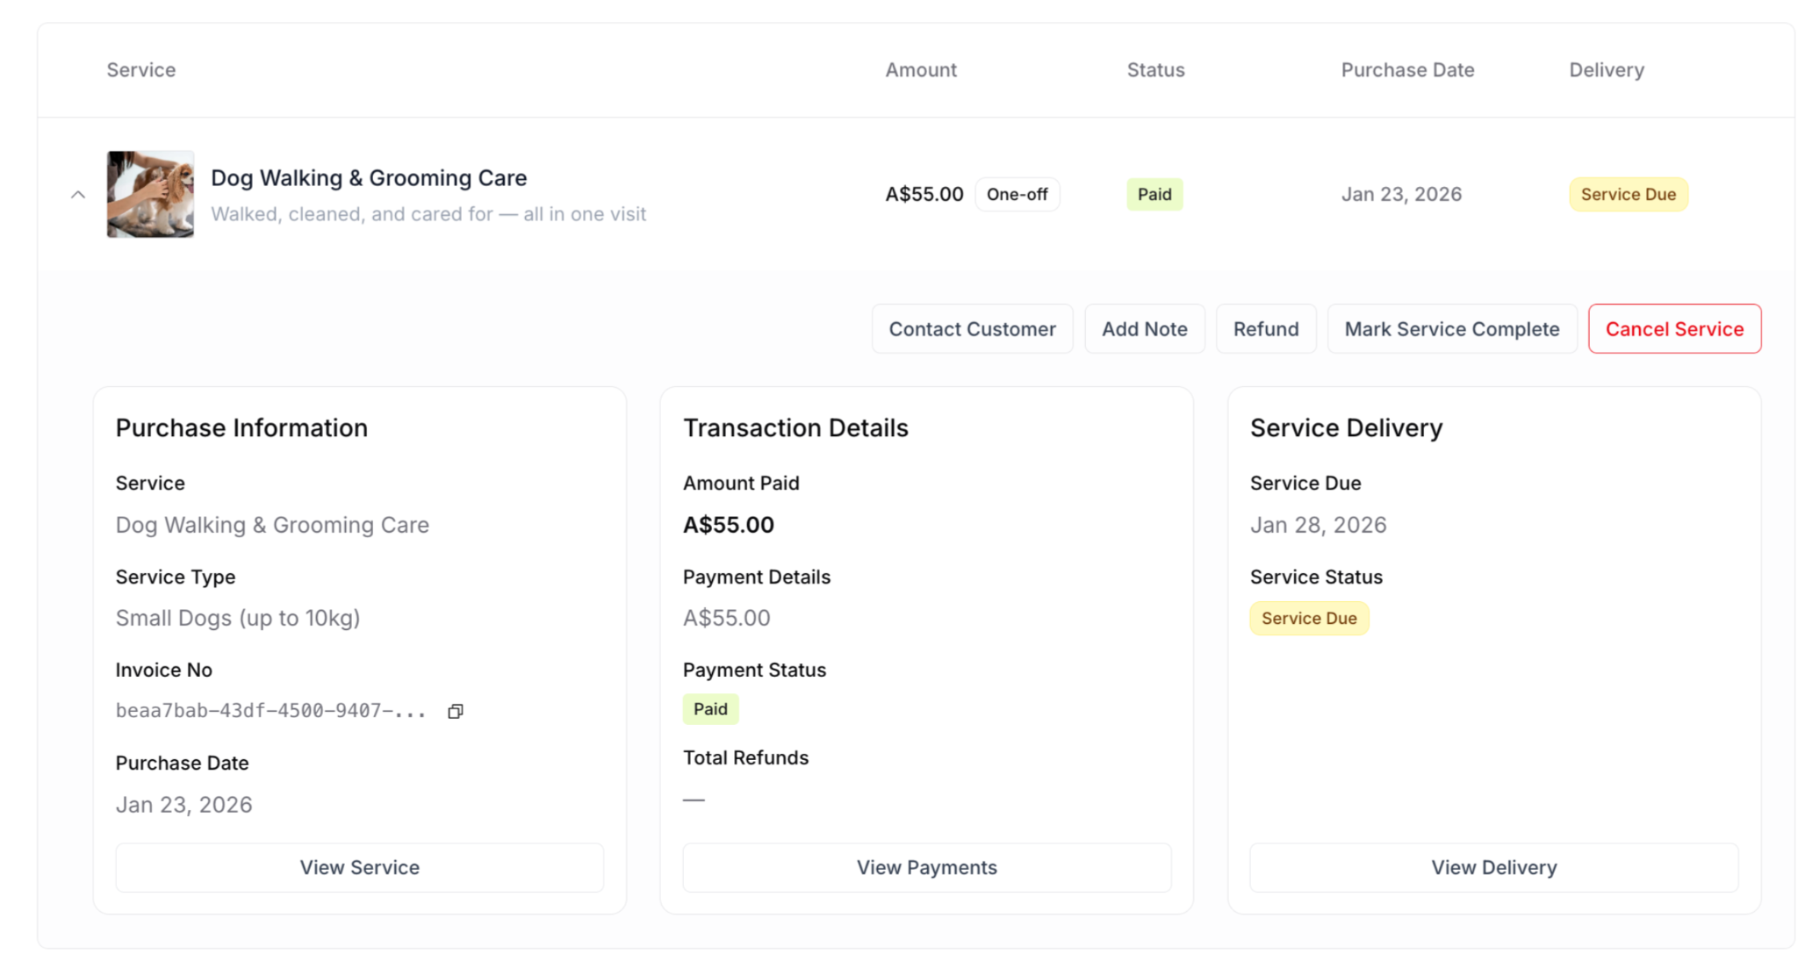The height and width of the screenshot is (954, 1798).
Task: Click the Amount column header
Action: [x=920, y=70]
